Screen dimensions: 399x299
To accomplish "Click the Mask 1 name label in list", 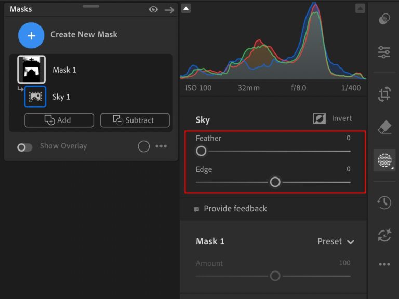I will pyautogui.click(x=64, y=70).
